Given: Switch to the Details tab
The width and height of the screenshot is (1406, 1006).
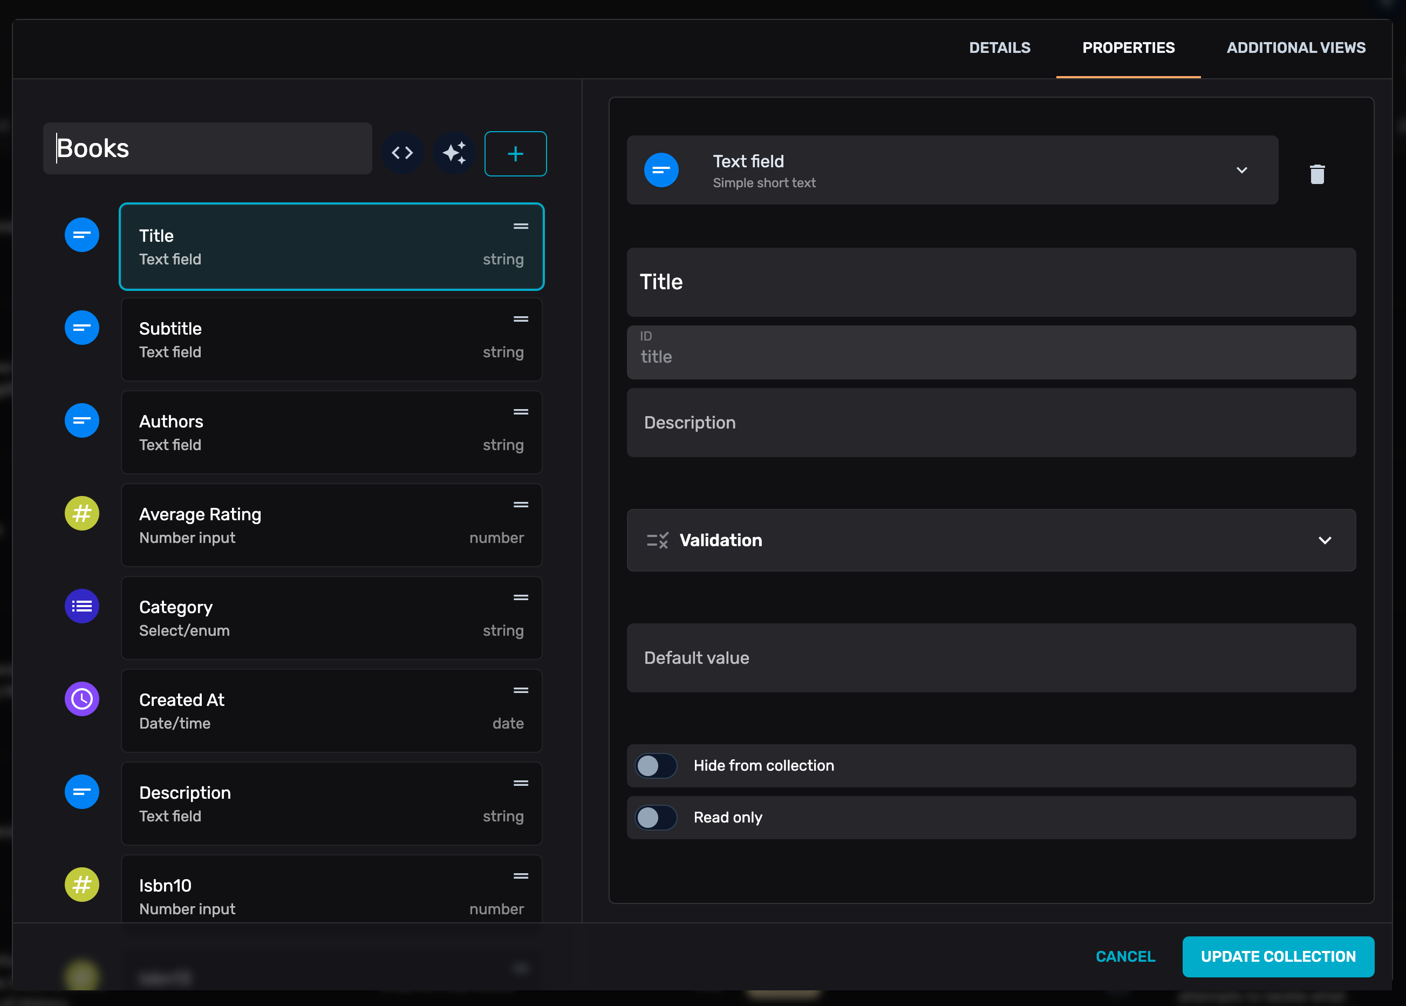Looking at the screenshot, I should tap(999, 47).
